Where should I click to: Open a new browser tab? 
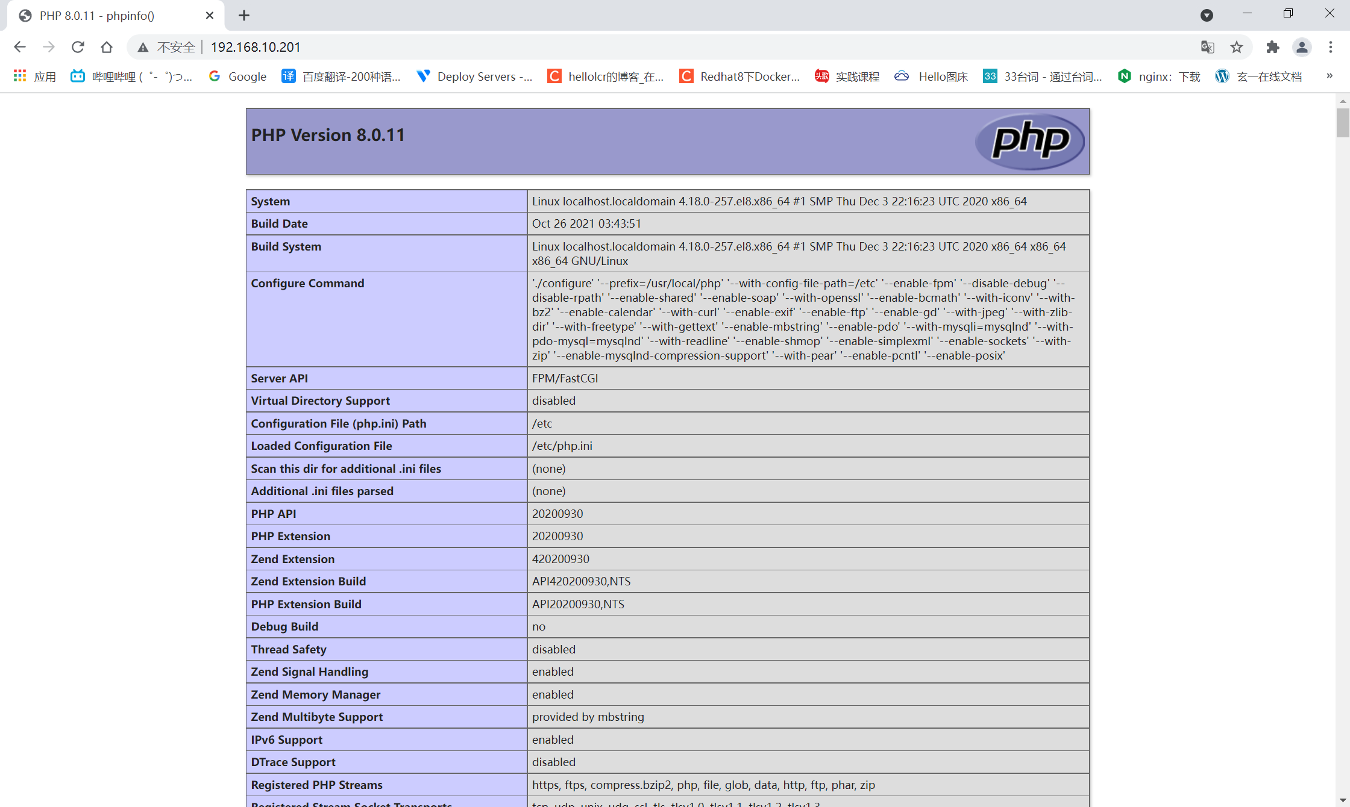pyautogui.click(x=243, y=16)
